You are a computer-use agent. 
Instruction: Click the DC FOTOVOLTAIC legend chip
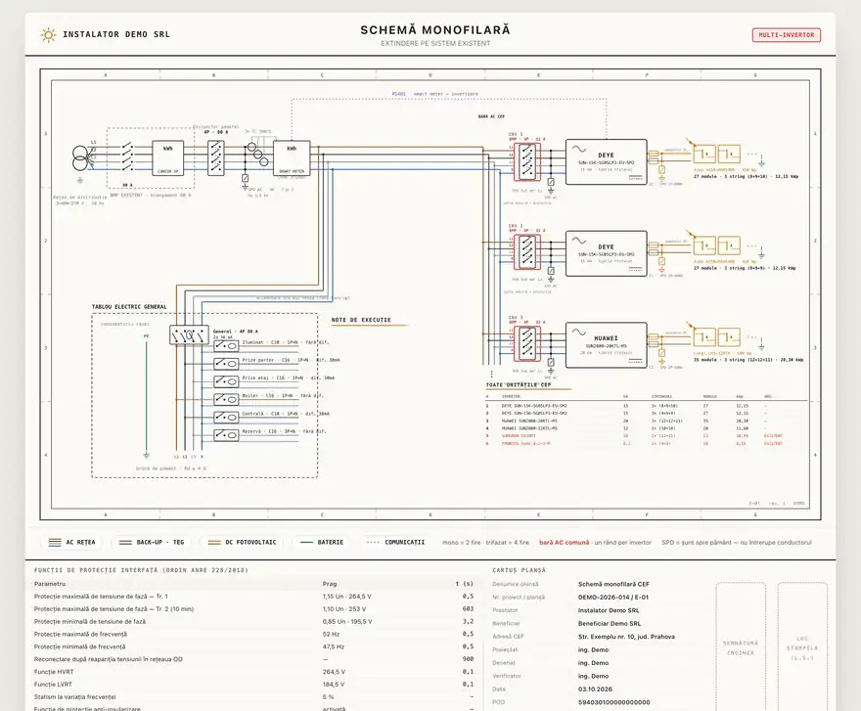coord(243,543)
